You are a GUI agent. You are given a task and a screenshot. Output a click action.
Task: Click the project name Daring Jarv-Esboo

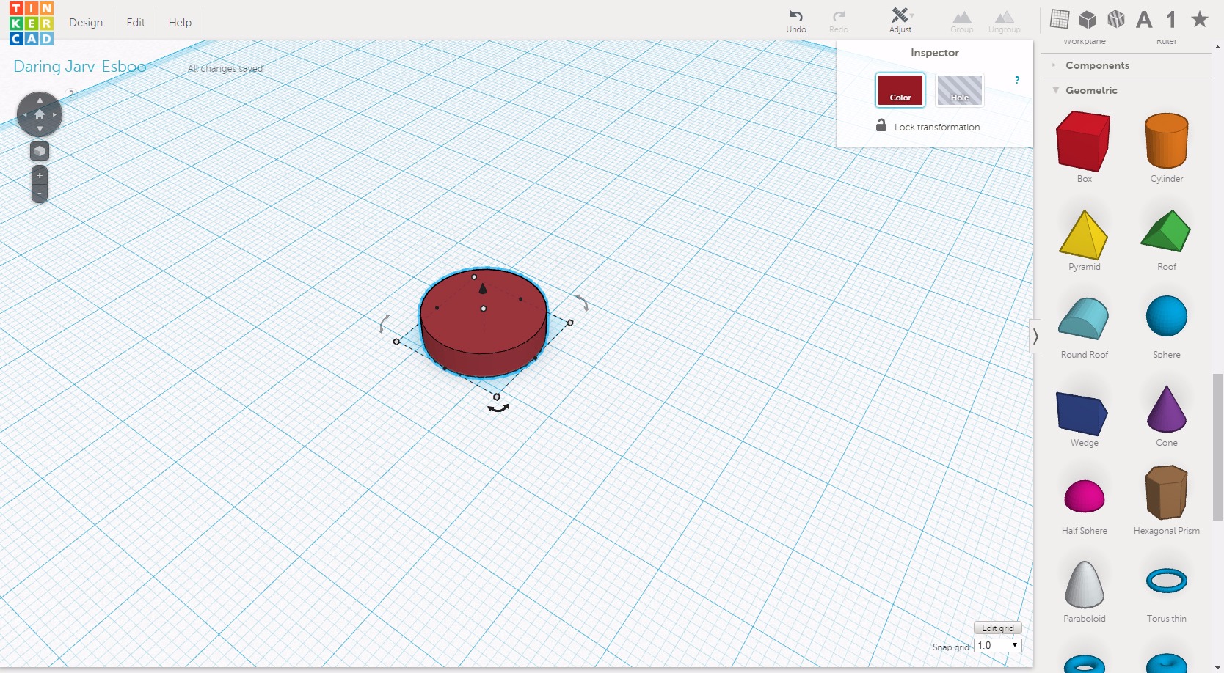point(80,67)
